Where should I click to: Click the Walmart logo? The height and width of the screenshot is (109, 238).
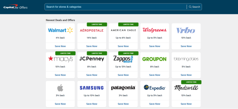click(60, 30)
